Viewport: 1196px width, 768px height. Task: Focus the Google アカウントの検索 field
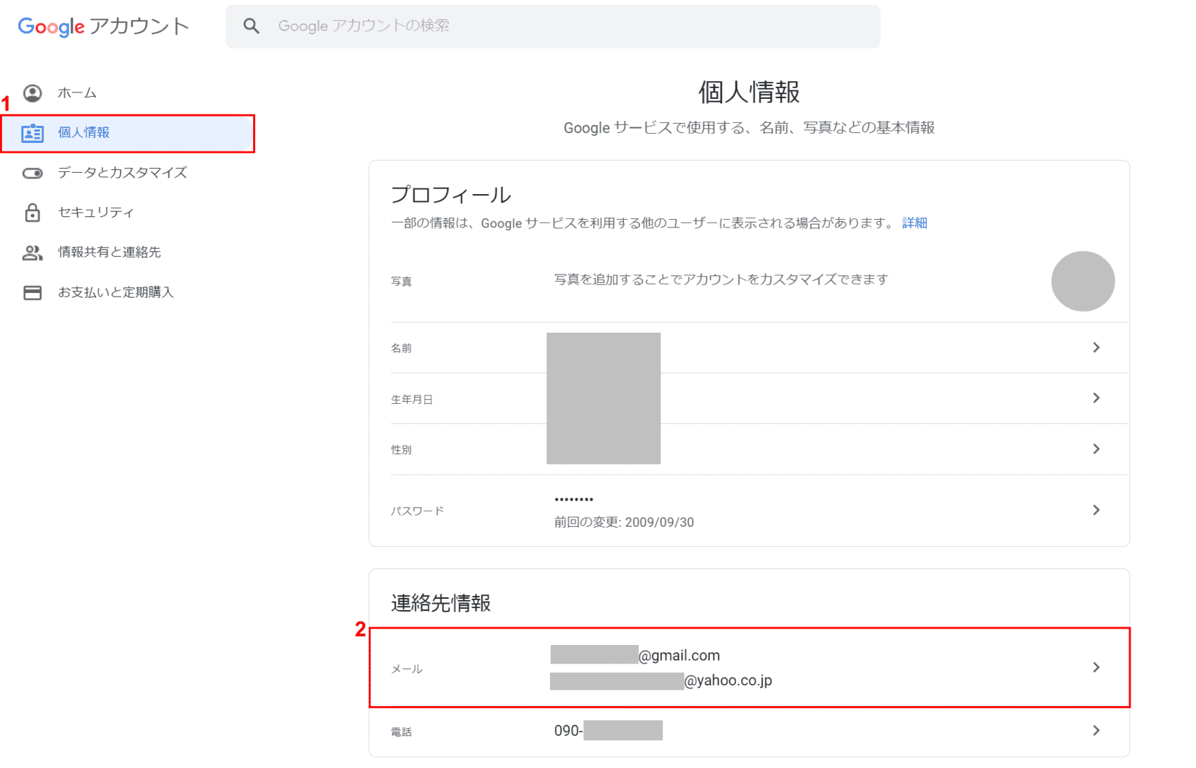click(x=553, y=26)
